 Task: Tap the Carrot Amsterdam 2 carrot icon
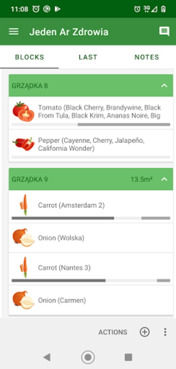(24, 205)
